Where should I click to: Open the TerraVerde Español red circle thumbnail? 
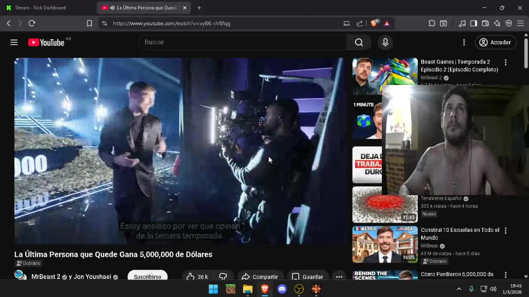point(385,205)
